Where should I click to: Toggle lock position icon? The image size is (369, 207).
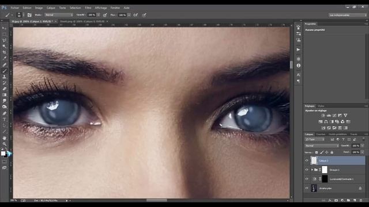point(327,152)
